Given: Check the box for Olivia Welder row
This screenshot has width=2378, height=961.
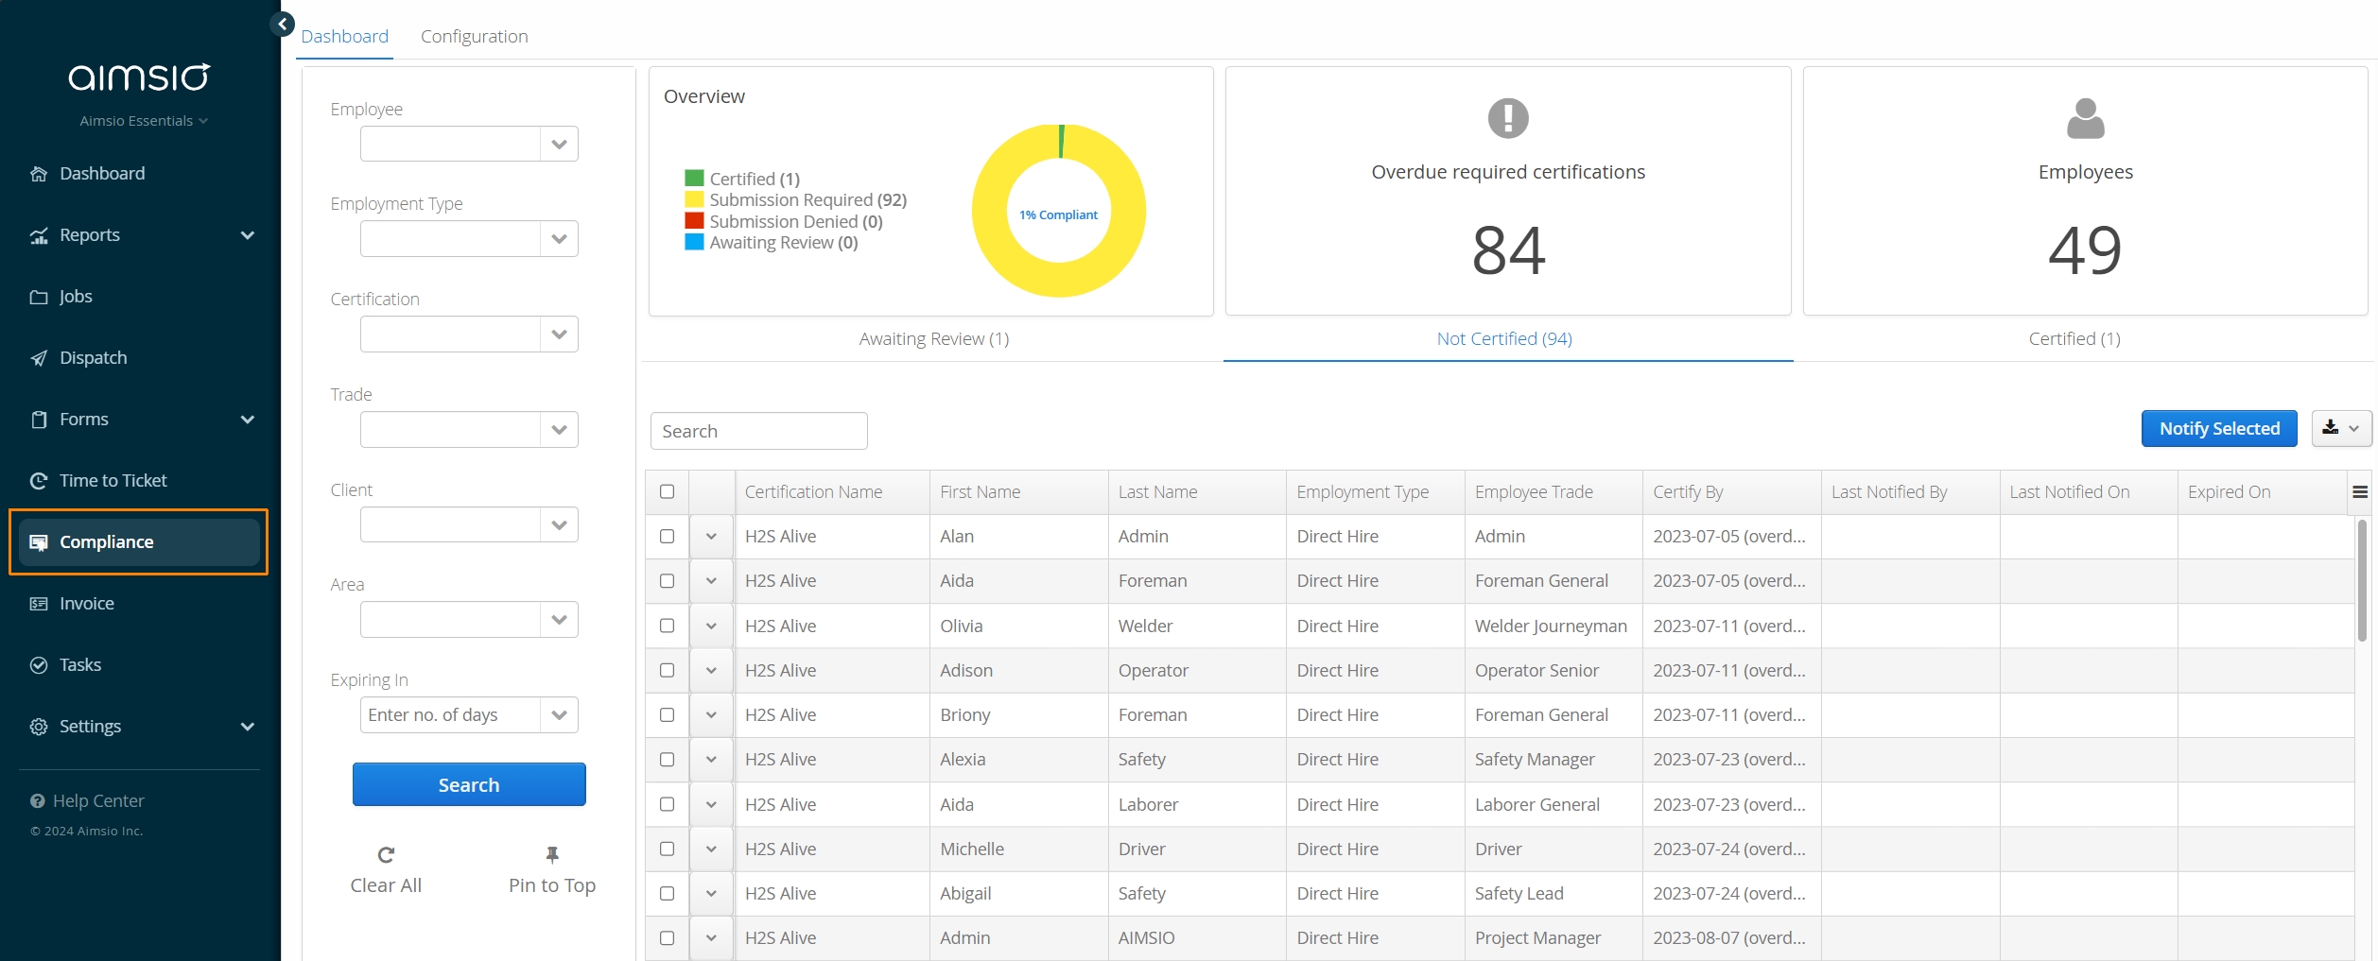Looking at the screenshot, I should click(668, 626).
